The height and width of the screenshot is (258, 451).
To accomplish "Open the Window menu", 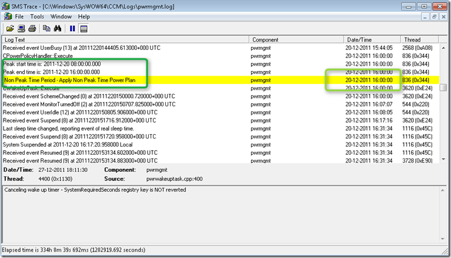I will point(61,16).
